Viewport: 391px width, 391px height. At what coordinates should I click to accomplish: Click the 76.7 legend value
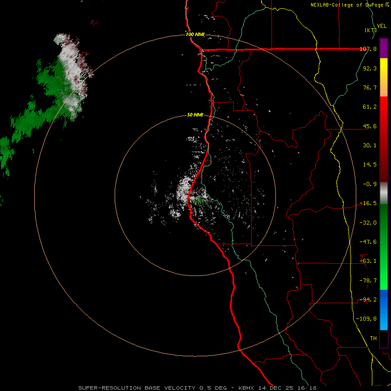370,87
